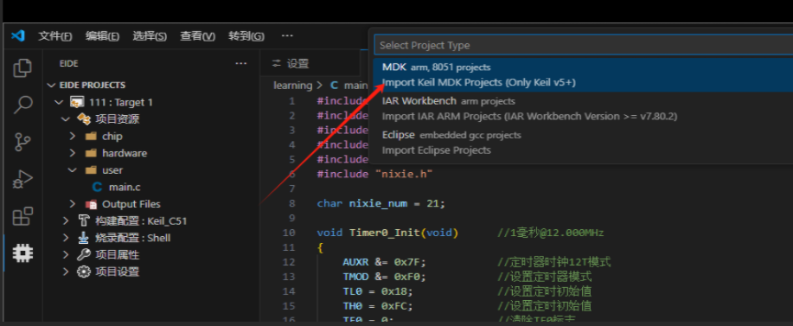Choose Eclipse Import Eclipse Projects option

[583, 143]
